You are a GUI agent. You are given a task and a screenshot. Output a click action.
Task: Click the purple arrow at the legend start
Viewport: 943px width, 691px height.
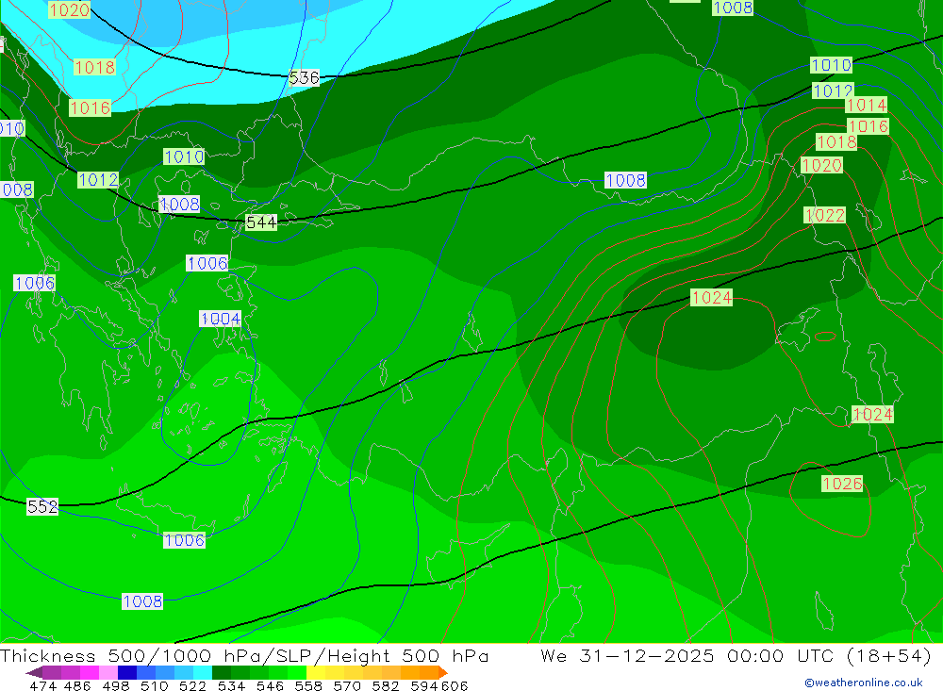(x=34, y=672)
